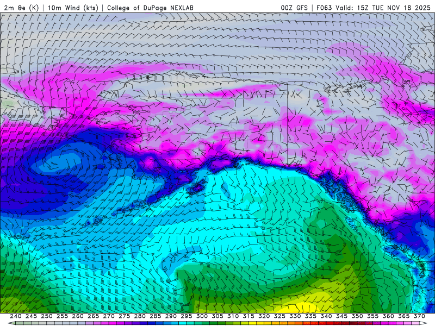
Task: Click the '2m θe (K)' title label
Action: point(21,8)
